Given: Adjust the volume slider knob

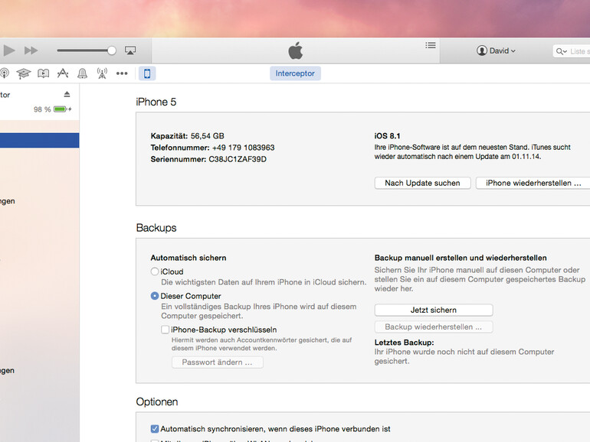Looking at the screenshot, I should coord(111,50).
